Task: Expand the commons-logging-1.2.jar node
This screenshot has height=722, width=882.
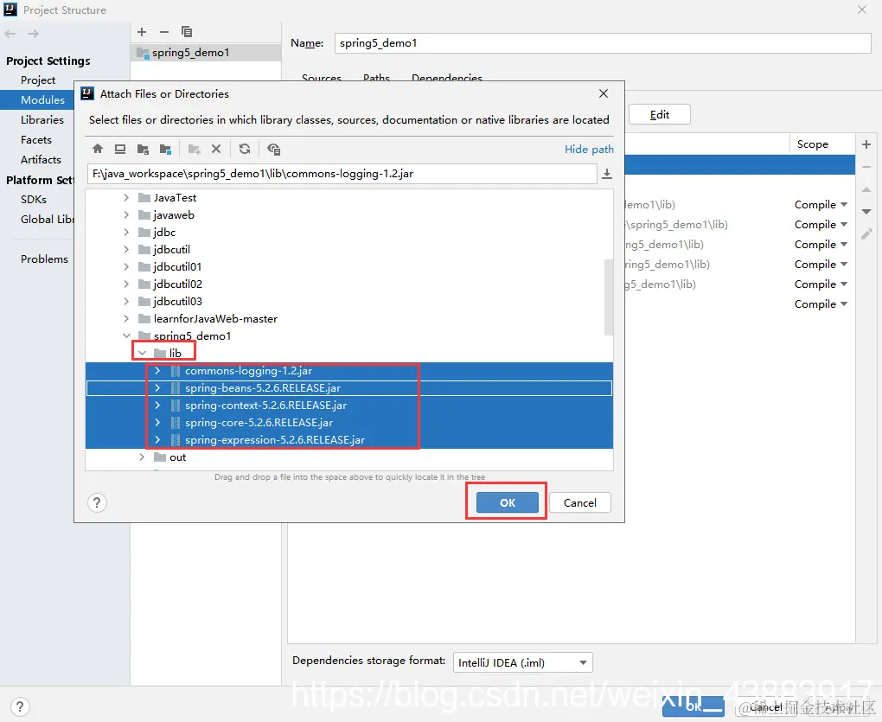Action: (157, 371)
